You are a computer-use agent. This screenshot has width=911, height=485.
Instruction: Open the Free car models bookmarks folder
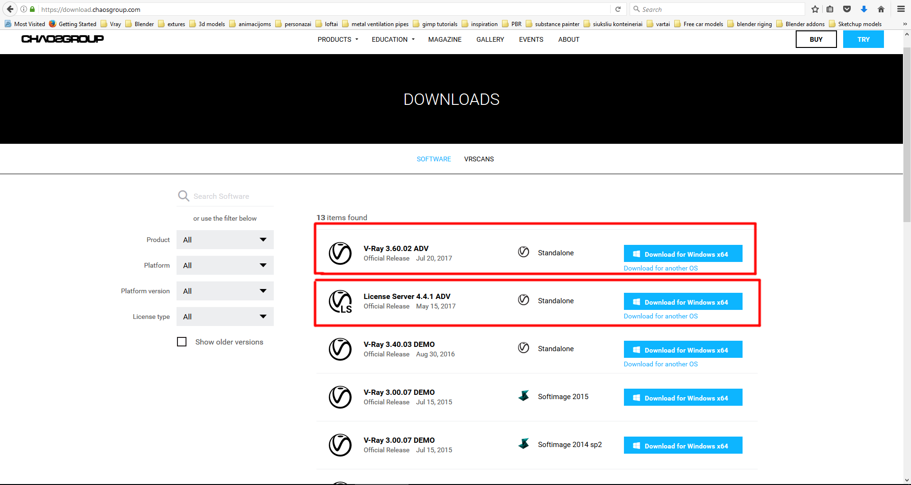point(698,24)
